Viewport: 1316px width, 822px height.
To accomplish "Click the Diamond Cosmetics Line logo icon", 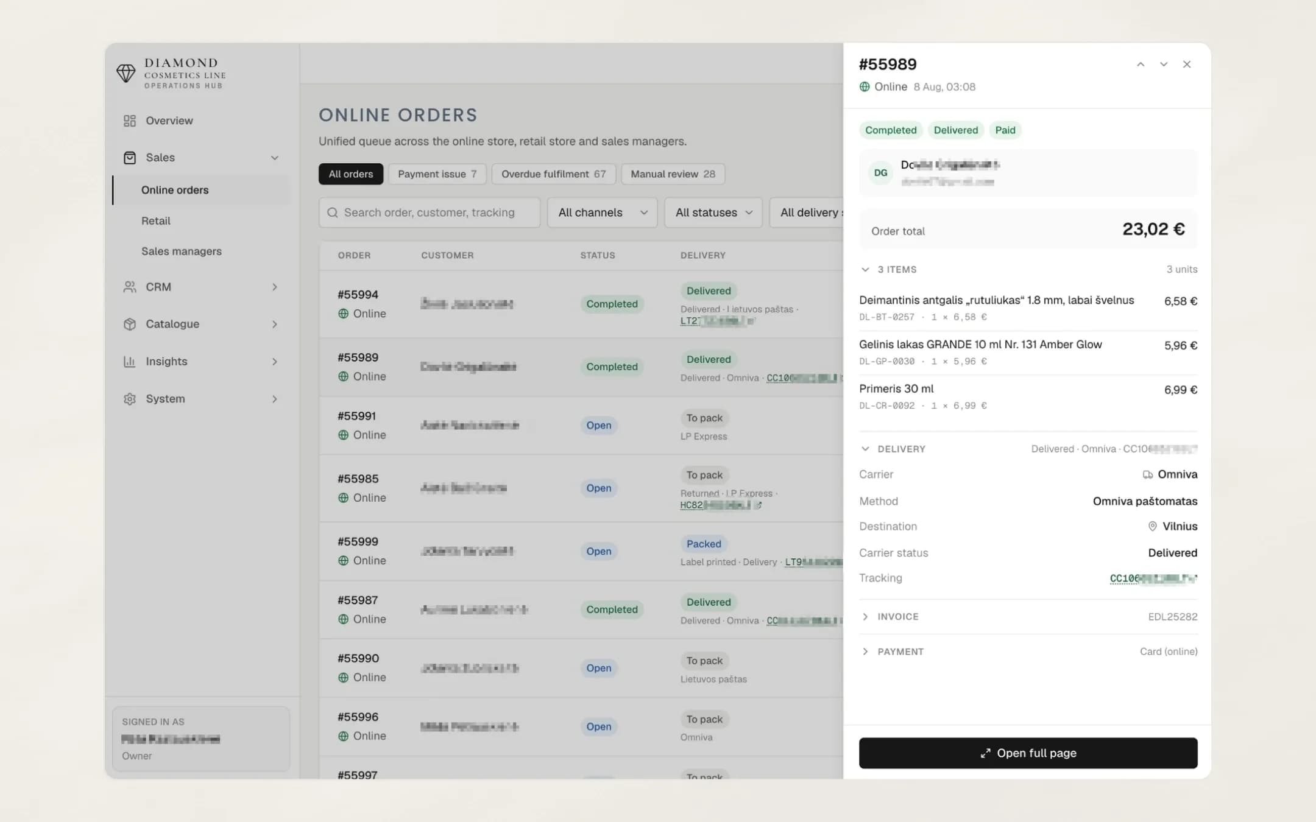I will (x=126, y=73).
